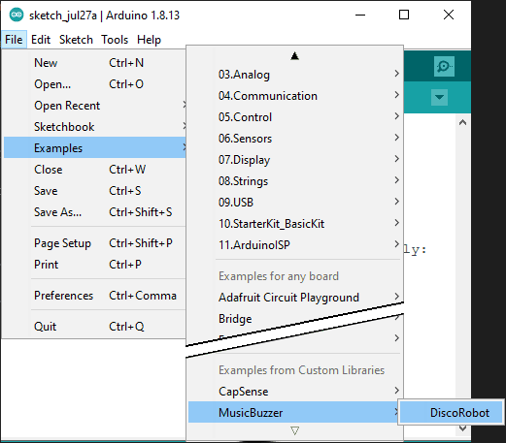
Task: Expand 08.Strings examples
Action: [x=295, y=181]
